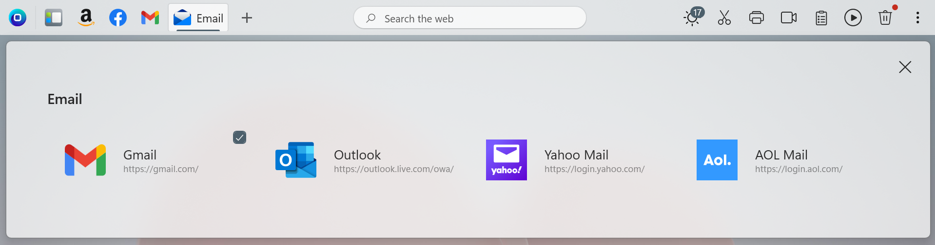935x245 pixels.
Task: Uncheck the Gmail selection checkbox
Action: (239, 138)
